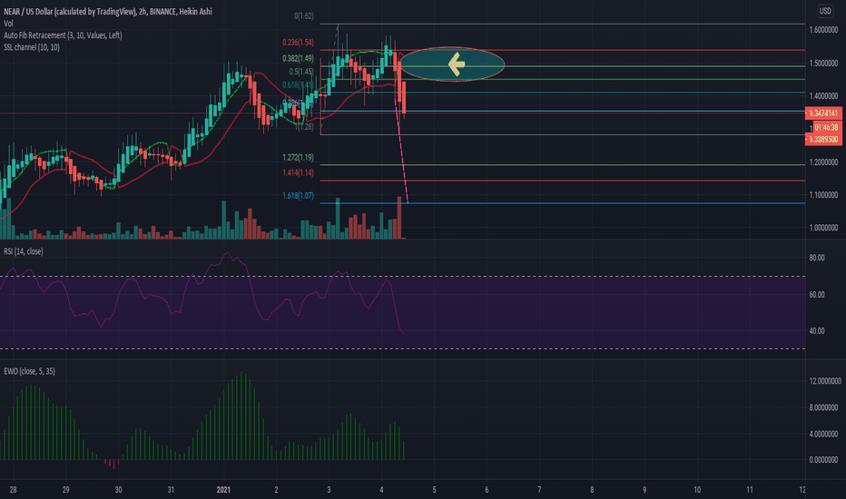
Task: Click the RSI 80.00 axis value
Action: point(817,258)
